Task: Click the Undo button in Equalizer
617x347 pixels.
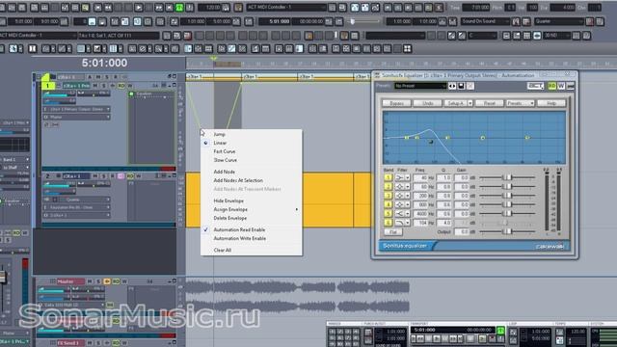Action: [427, 103]
